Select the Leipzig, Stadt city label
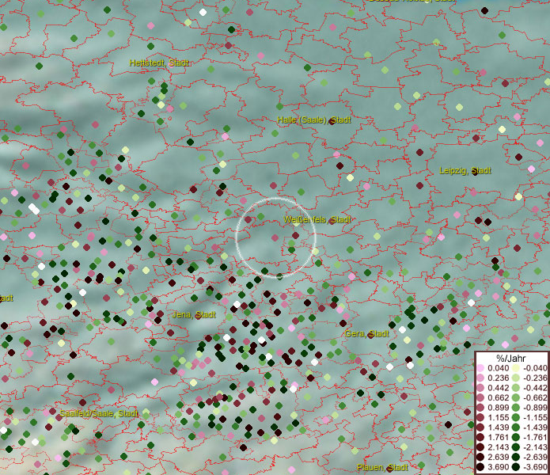Image resolution: width=550 pixels, height=475 pixels. point(465,171)
